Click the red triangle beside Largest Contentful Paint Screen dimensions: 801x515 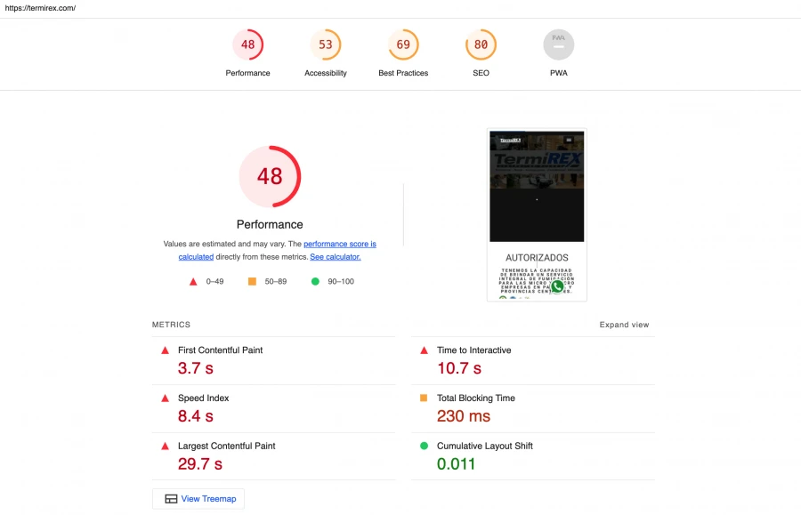(165, 447)
